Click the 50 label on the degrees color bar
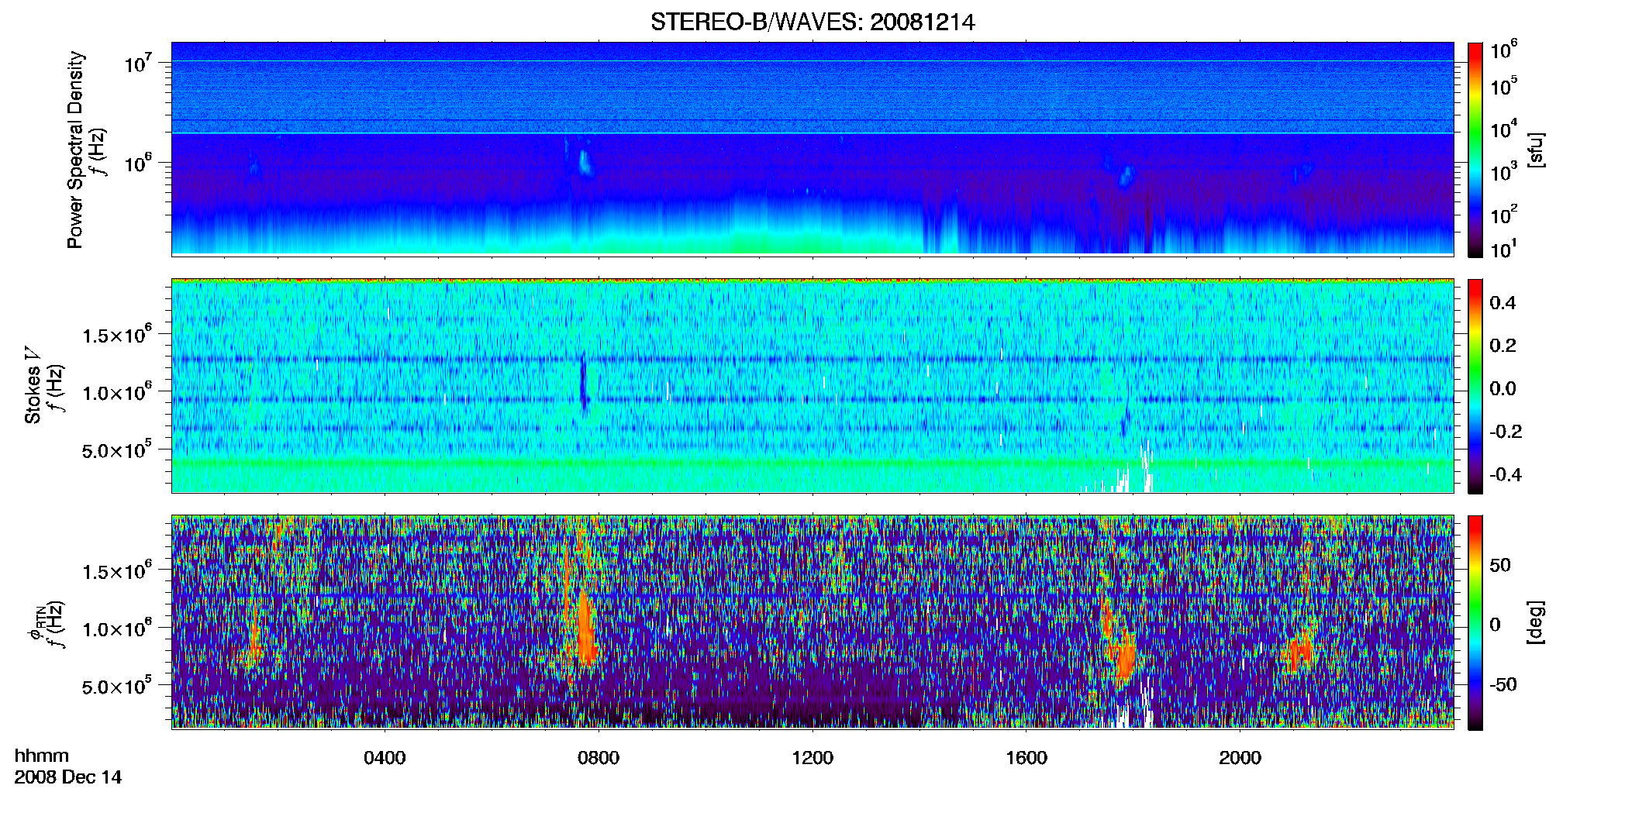The height and width of the screenshot is (837, 1625). (1500, 565)
